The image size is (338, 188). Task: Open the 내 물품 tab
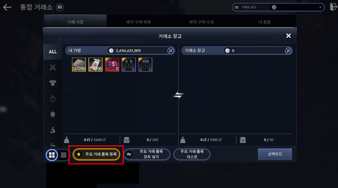[x=265, y=22]
